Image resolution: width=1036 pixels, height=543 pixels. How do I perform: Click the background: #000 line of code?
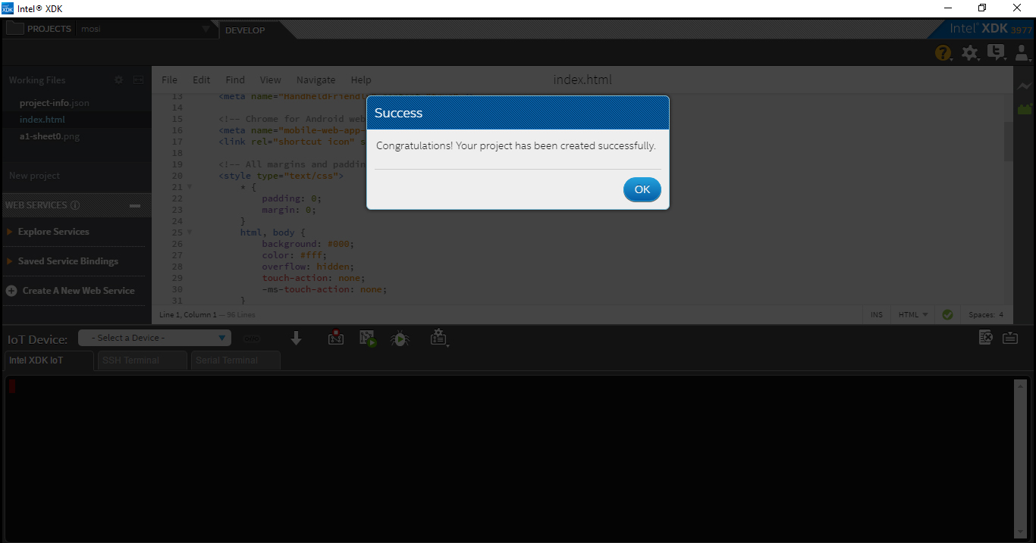308,244
